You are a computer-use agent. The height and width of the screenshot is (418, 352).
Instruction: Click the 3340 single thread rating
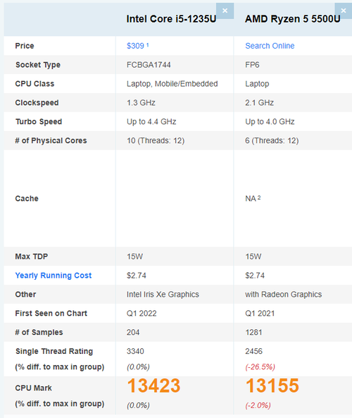tap(135, 351)
